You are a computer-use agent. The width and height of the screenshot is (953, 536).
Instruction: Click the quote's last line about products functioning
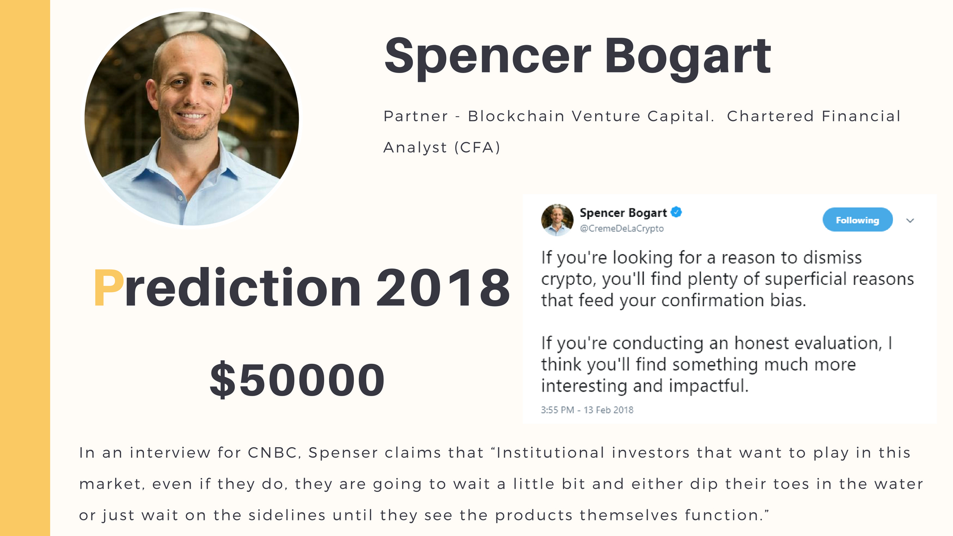(424, 515)
